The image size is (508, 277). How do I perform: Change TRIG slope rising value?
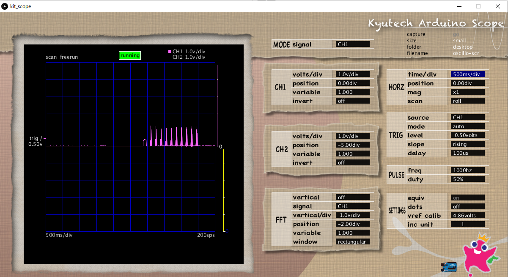[468, 144]
